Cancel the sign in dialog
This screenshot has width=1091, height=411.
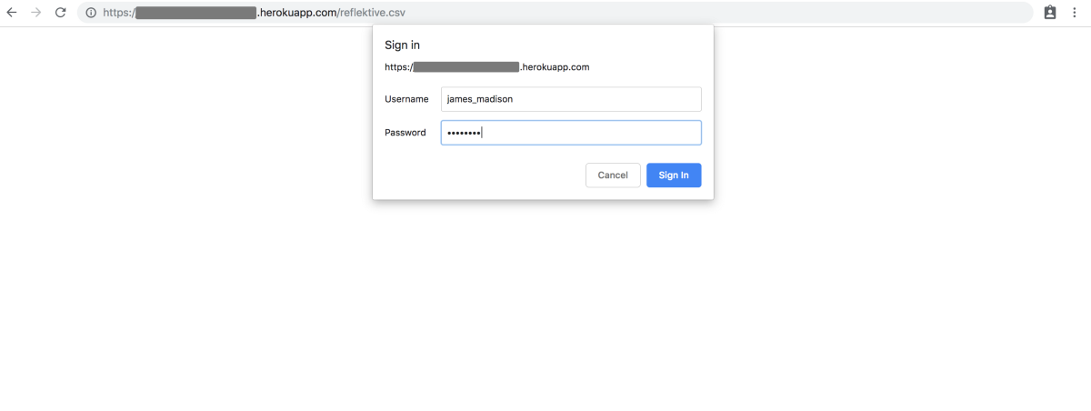tap(613, 175)
